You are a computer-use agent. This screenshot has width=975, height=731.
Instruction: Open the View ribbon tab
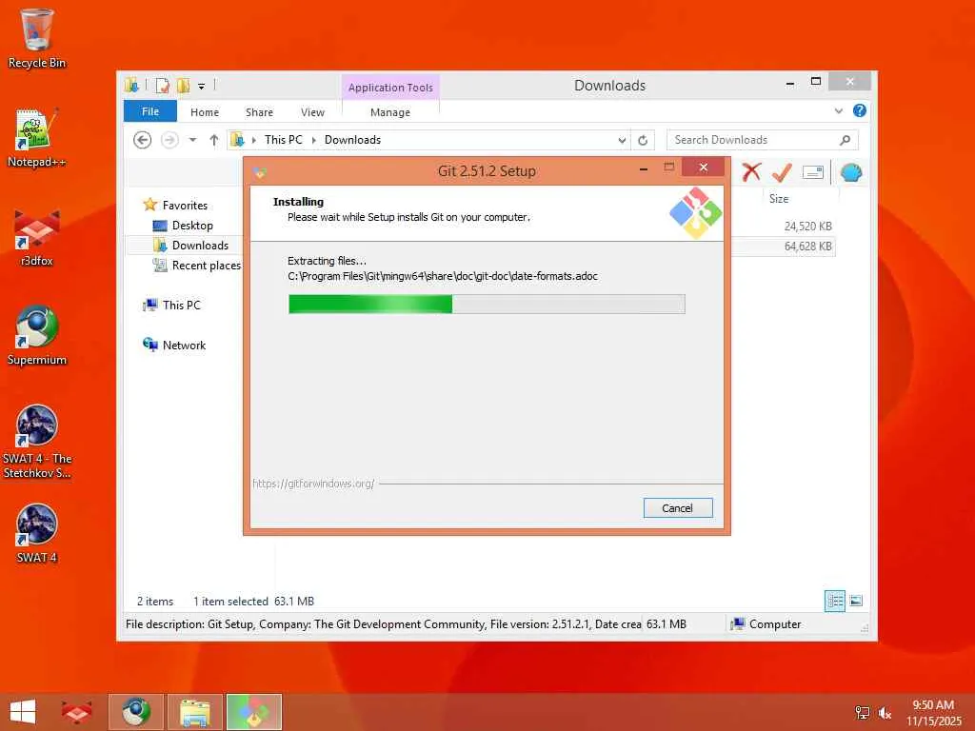tap(312, 112)
